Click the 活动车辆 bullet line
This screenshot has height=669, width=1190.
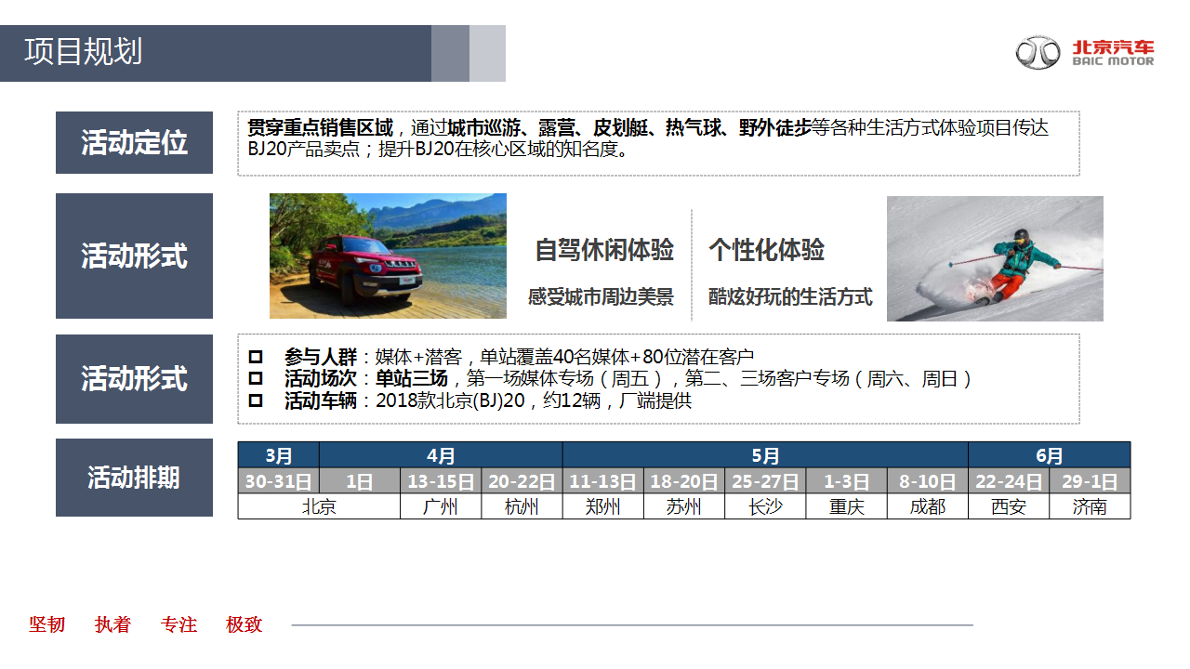(x=488, y=401)
